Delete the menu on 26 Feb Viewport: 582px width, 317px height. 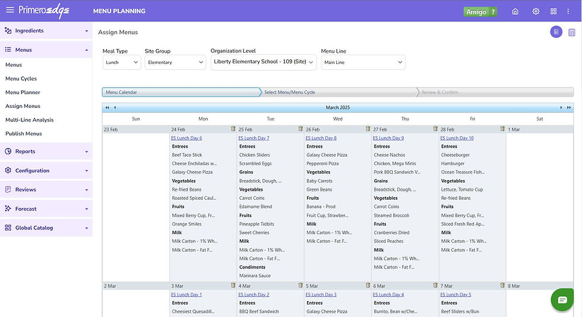pyautogui.click(x=368, y=129)
